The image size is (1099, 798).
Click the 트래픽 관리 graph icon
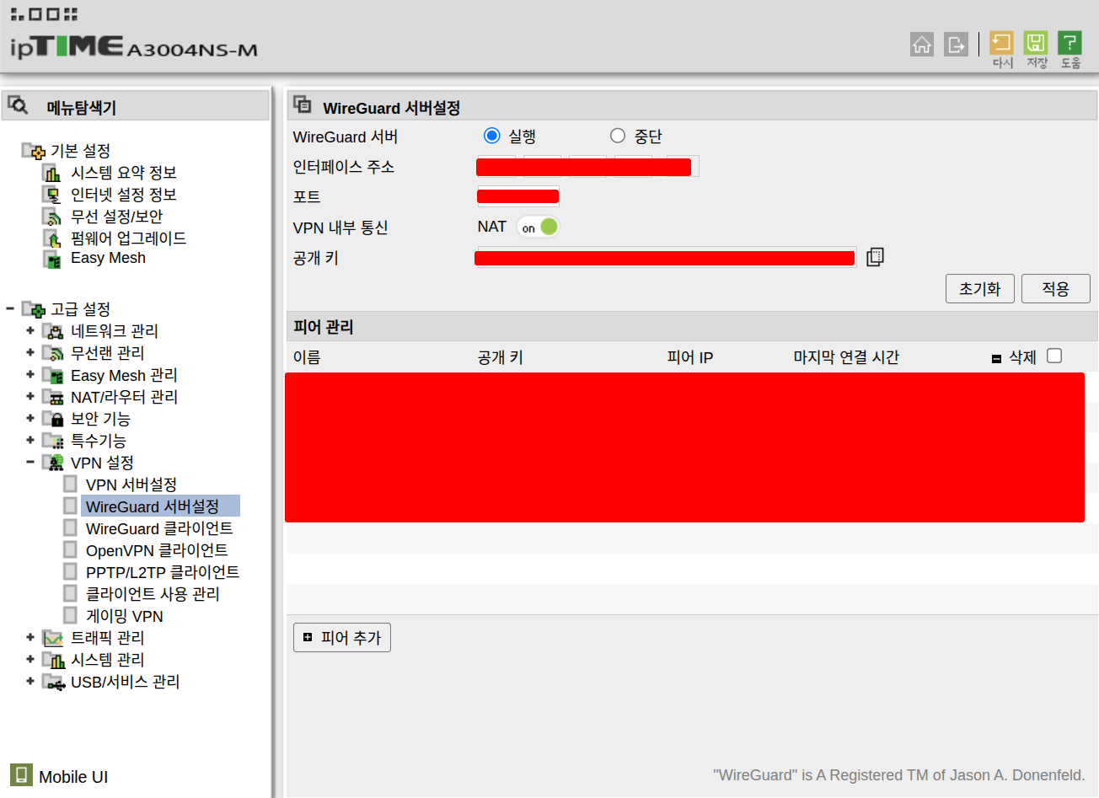coord(53,638)
